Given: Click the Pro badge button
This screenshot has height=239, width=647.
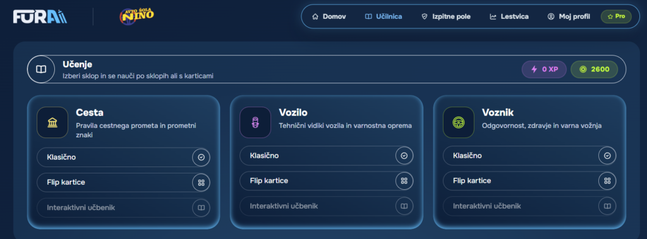Looking at the screenshot, I should (616, 16).
